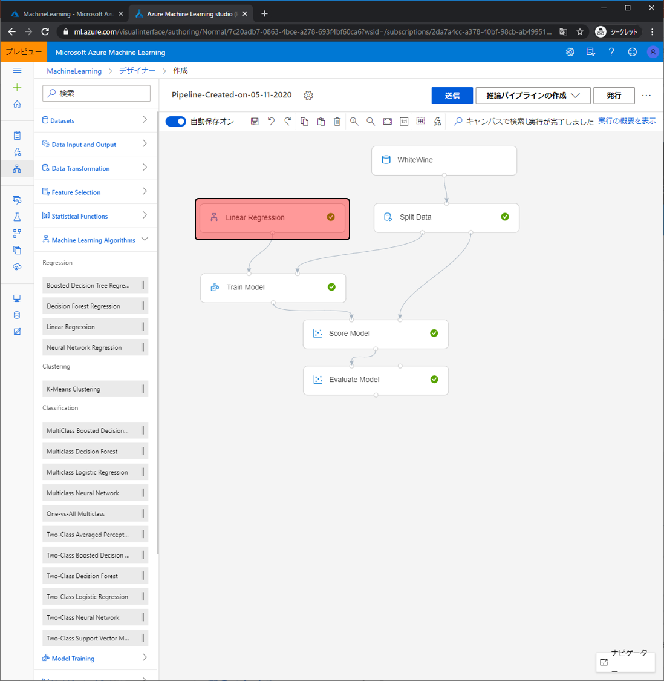The image size is (664, 681).
Task: Open the Home icon in left sidebar
Action: point(17,105)
